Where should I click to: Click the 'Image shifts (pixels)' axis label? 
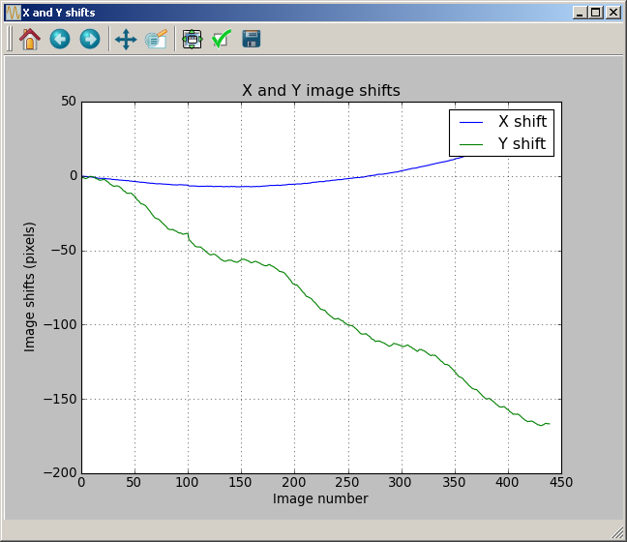[x=30, y=287]
